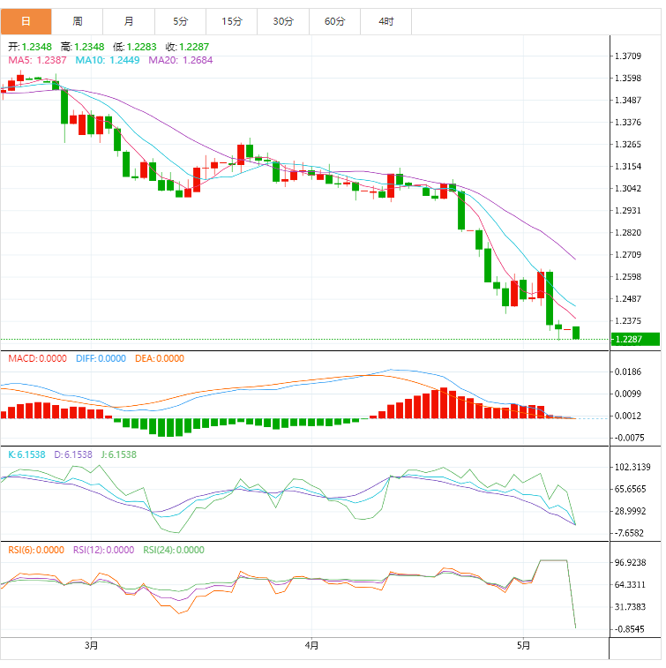Viewport: 666px width, 668px height.
Task: Open the 60分 interval tab
Action: click(x=334, y=21)
